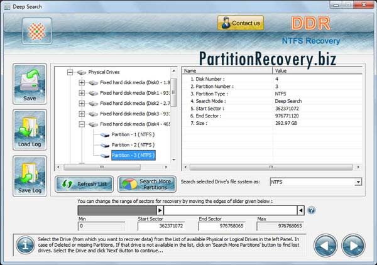Select Fixed hard disk media Disk0
The image size is (377, 265).
coord(135,83)
